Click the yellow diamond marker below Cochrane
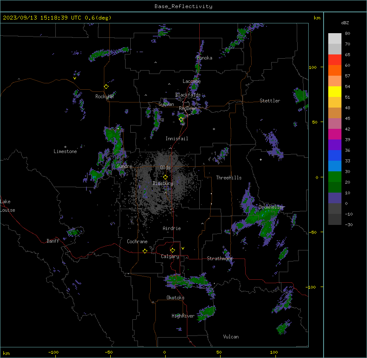This screenshot has width=367, height=358. [x=145, y=251]
